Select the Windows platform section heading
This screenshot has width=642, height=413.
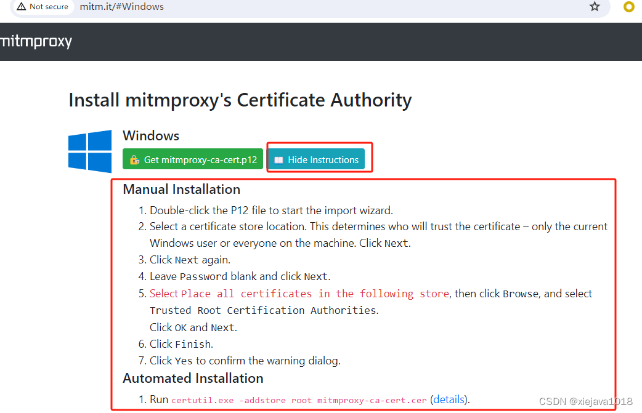point(150,135)
